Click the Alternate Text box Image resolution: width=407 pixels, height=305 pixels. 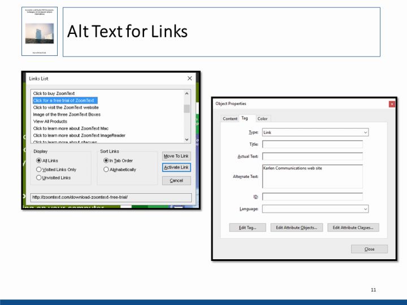(312, 176)
